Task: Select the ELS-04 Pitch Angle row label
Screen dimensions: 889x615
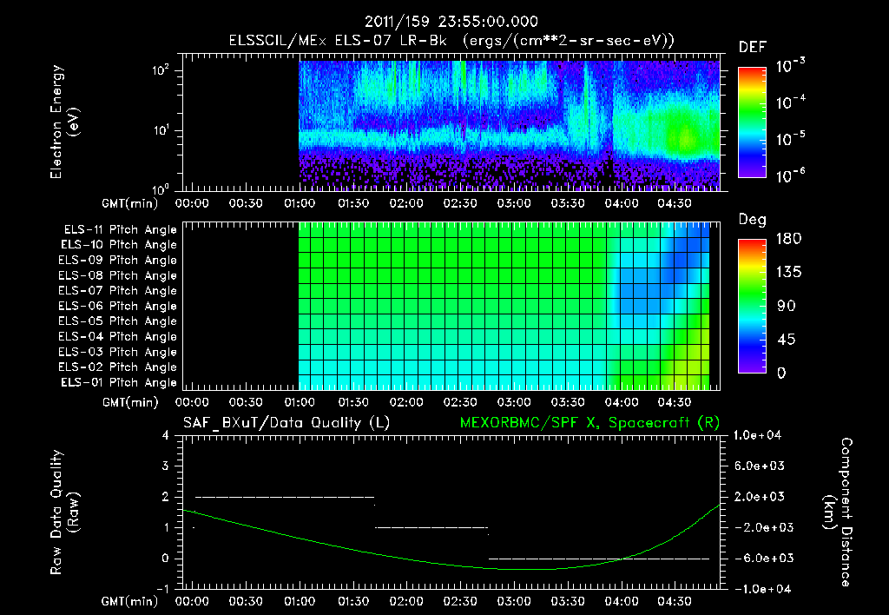Action: [118, 337]
